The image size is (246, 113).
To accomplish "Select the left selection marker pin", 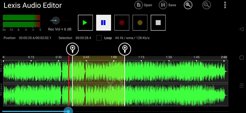I will [72, 49].
